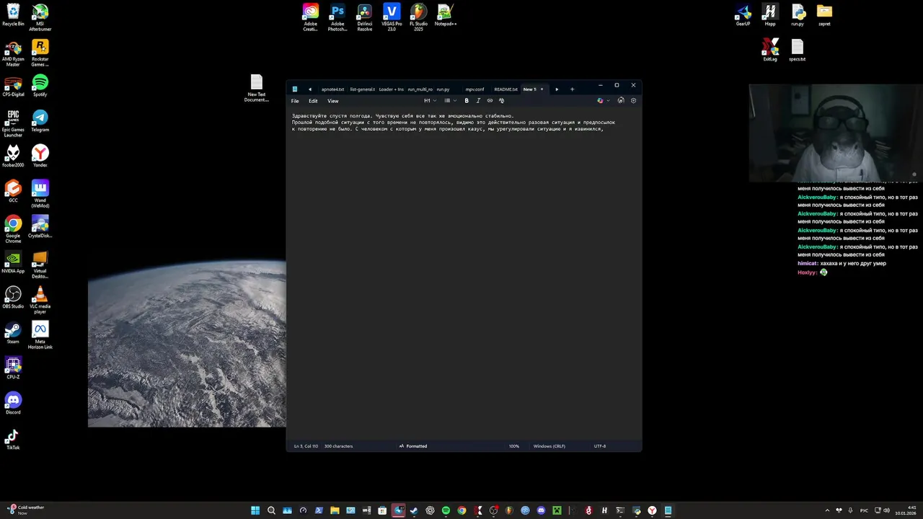
Task: Click the 100% zoom level indicator
Action: [x=514, y=446]
